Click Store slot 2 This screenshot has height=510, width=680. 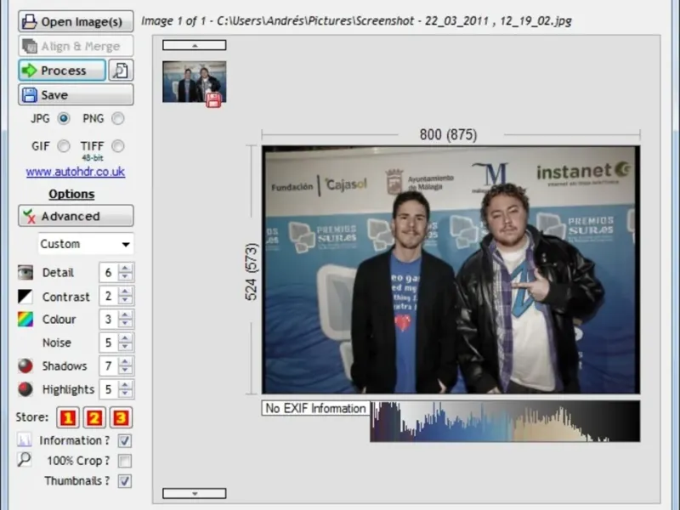click(94, 417)
